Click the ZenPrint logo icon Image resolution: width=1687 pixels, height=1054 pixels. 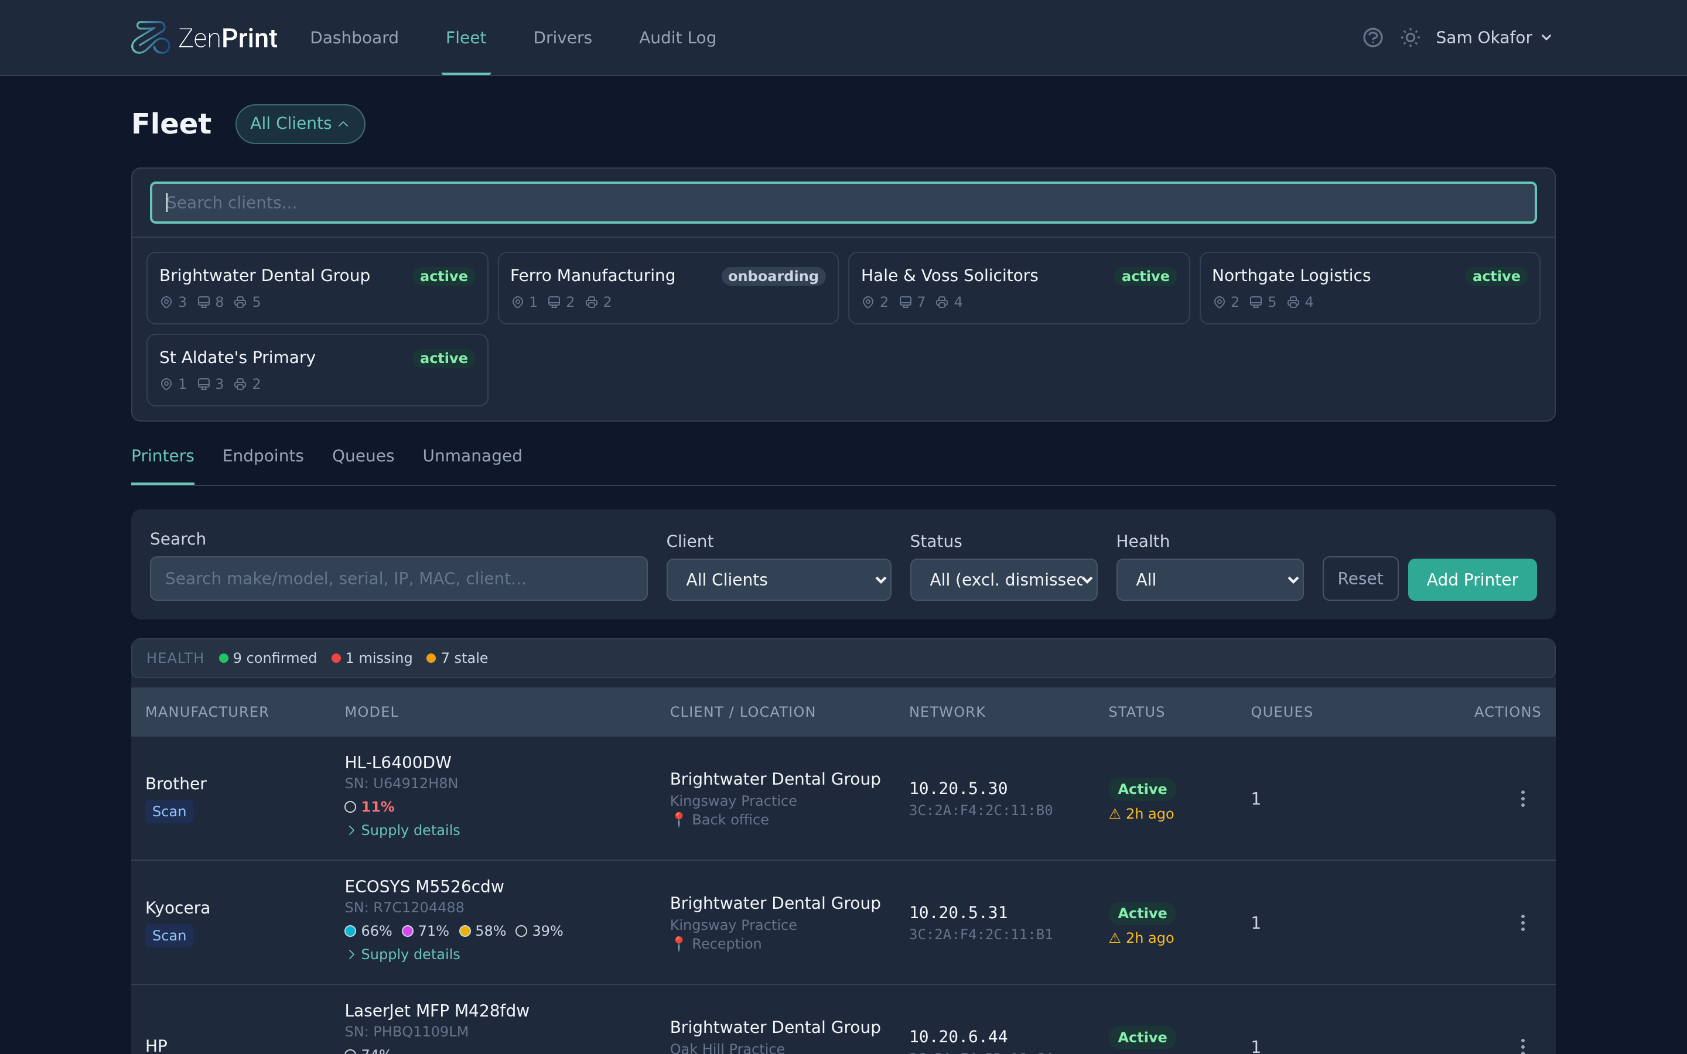point(151,37)
